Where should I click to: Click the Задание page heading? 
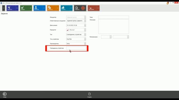pyautogui.click(x=4, y=14)
